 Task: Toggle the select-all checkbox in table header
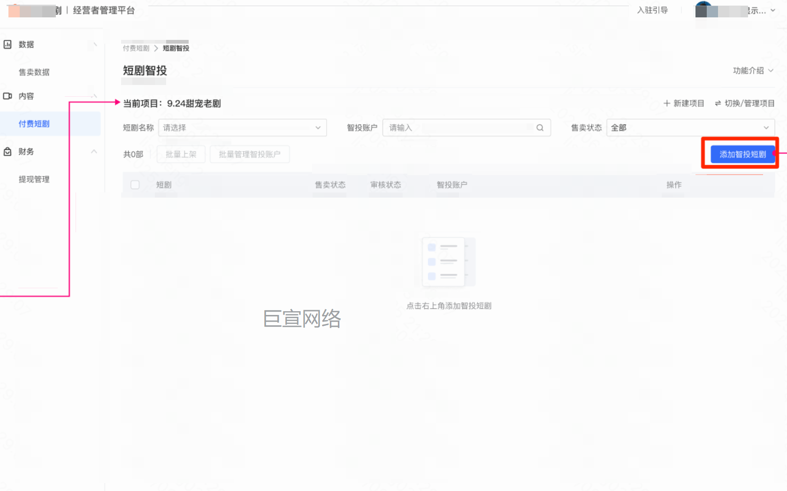[x=135, y=184]
